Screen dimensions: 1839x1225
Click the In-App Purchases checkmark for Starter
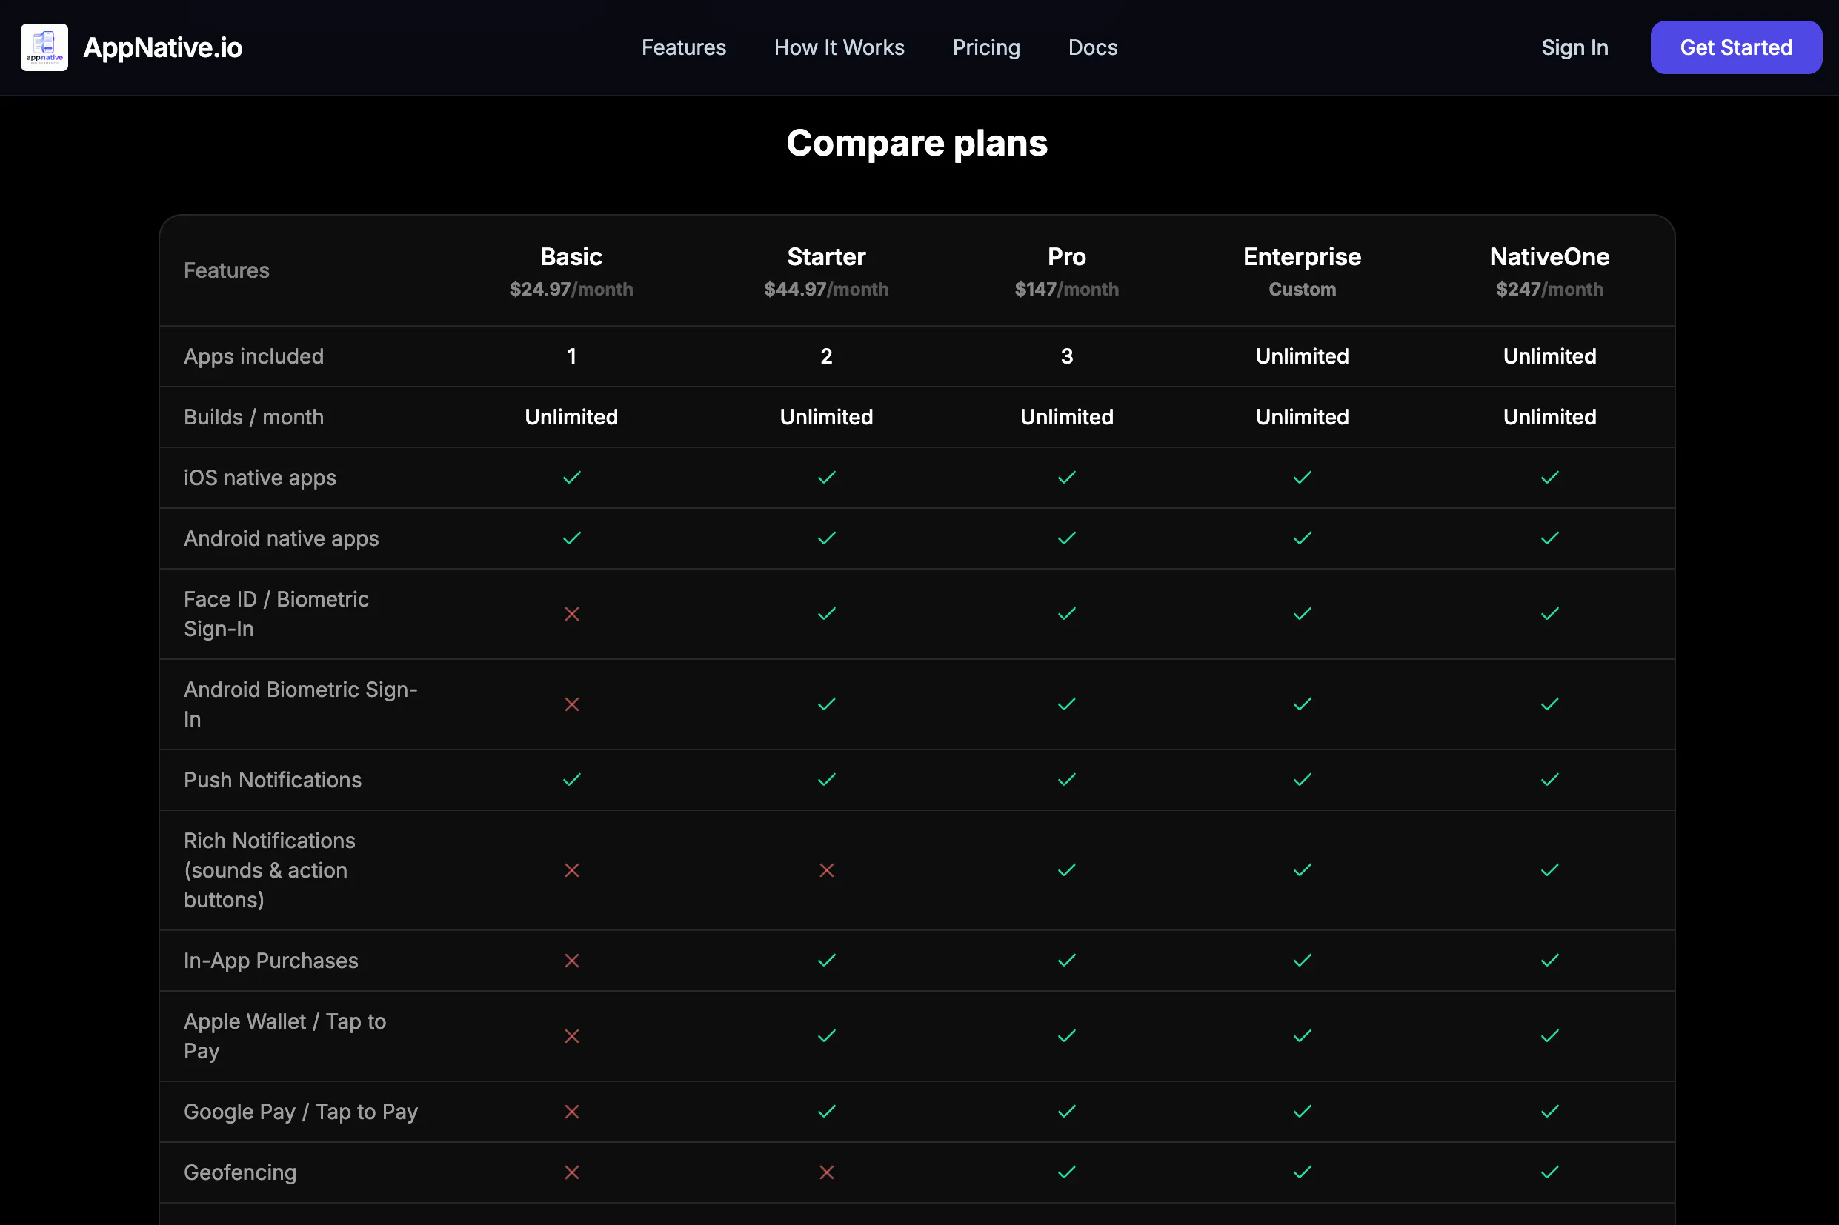click(x=826, y=961)
